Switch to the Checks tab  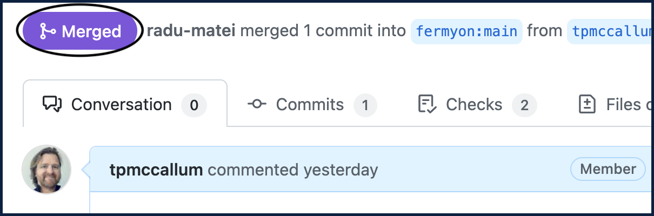click(x=473, y=104)
